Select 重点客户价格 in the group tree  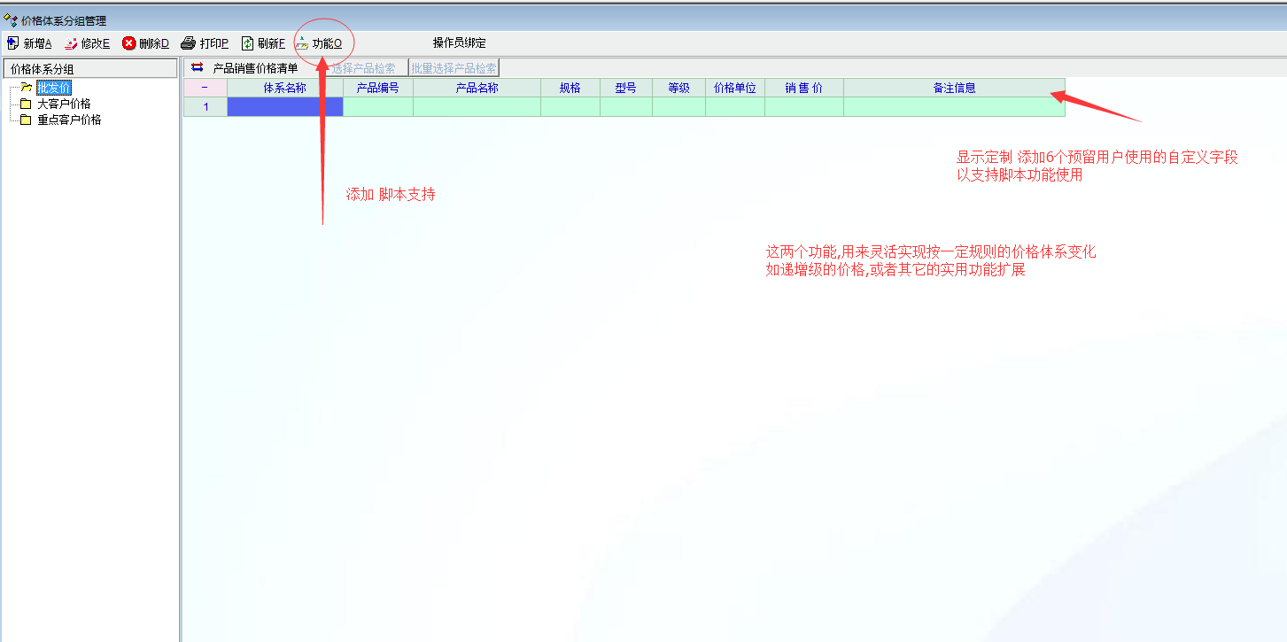[68, 120]
